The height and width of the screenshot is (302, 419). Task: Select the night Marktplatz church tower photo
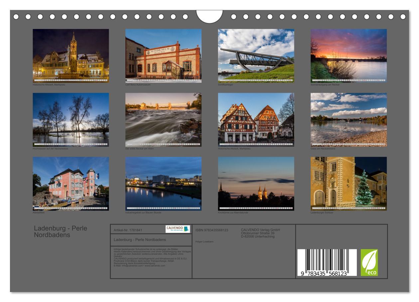tap(70, 56)
